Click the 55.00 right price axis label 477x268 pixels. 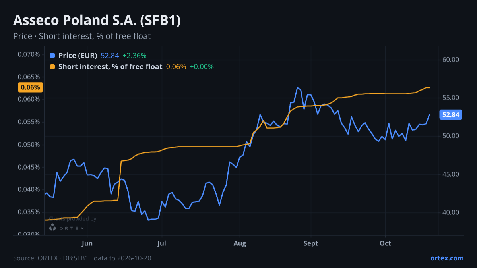coord(451,98)
